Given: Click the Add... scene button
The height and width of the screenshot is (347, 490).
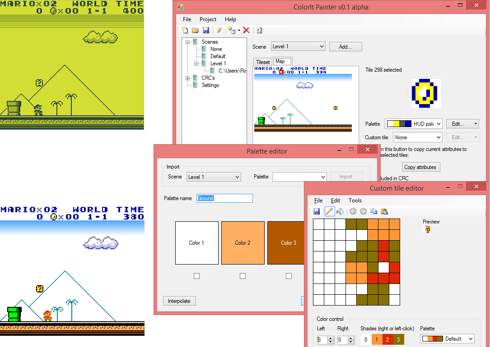Looking at the screenshot, I should 345,47.
